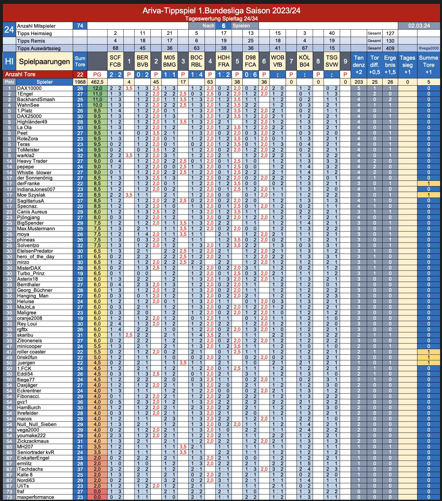
Task: Select the 'Platz' column header
Action: pos(9,82)
